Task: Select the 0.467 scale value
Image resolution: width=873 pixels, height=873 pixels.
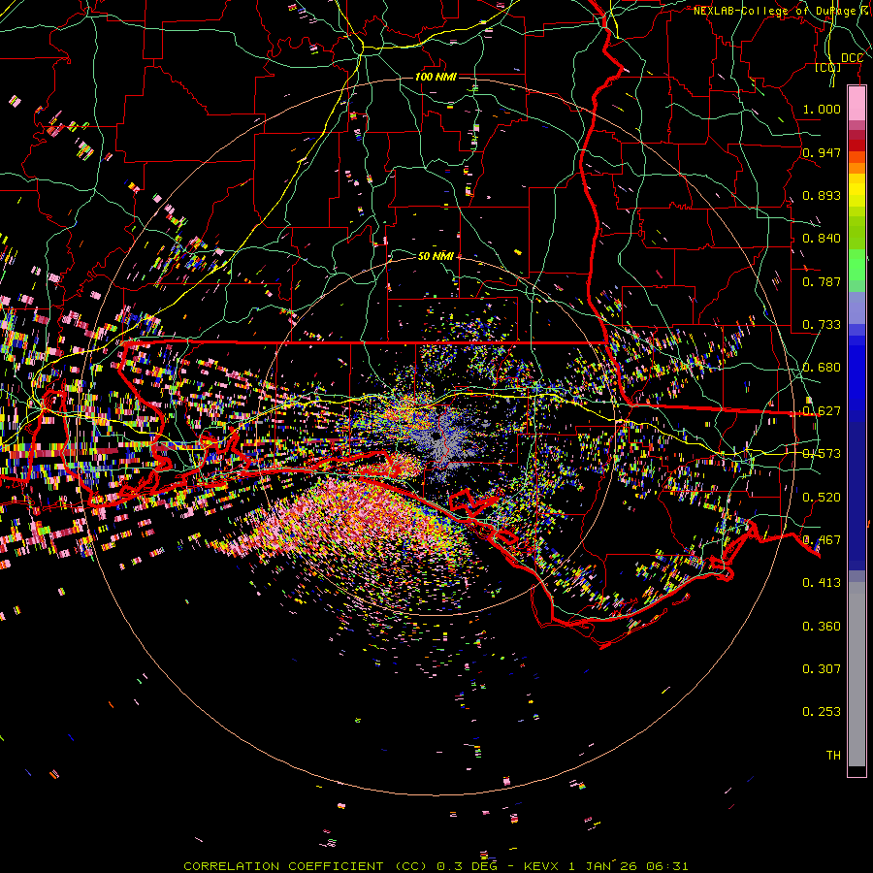Action: click(822, 540)
